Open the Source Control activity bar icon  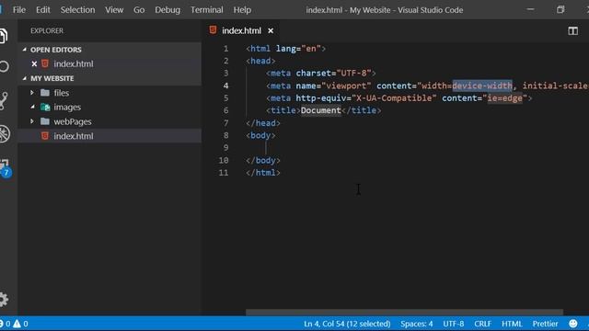[4, 100]
